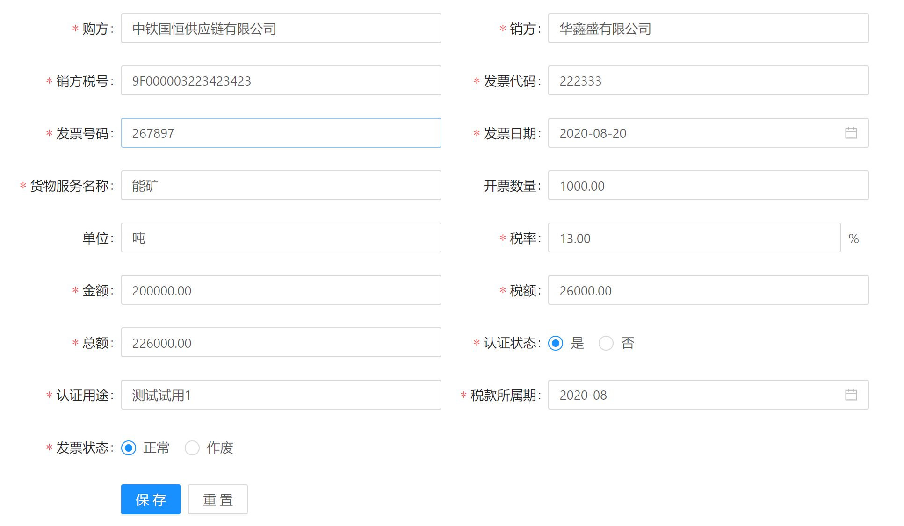The image size is (904, 526).
Task: Click the 金额 field showing 200000.00
Action: tap(281, 290)
